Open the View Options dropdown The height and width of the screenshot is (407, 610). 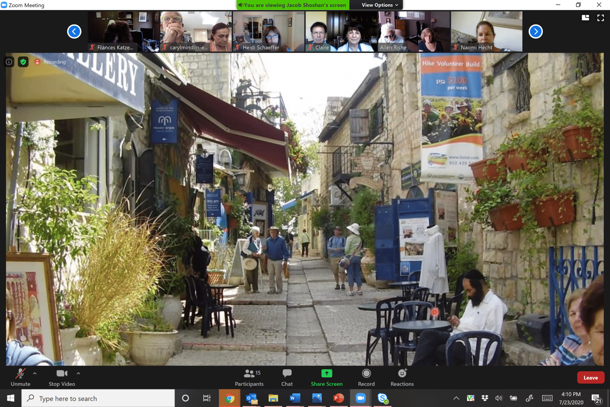point(379,5)
